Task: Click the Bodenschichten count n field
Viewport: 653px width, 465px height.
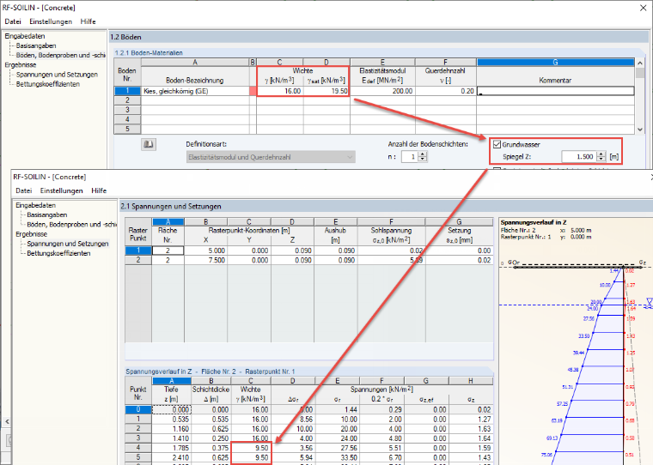Action: (410, 157)
